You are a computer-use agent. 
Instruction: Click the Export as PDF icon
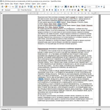[x=20, y=7]
